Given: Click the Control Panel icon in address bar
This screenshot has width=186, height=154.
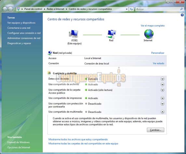Looking at the screenshot, I should (19, 9).
